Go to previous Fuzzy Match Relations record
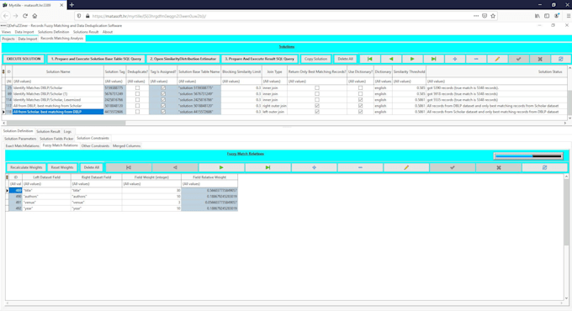This screenshot has width=572, height=311. (175, 167)
